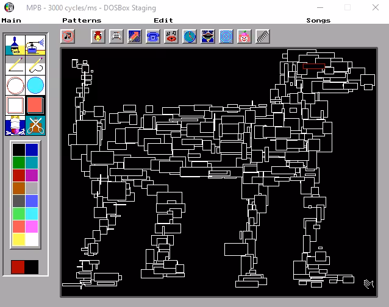389x307 pixels.
Task: Click the DOSBox Staging title bar icon
Action: [9, 7]
